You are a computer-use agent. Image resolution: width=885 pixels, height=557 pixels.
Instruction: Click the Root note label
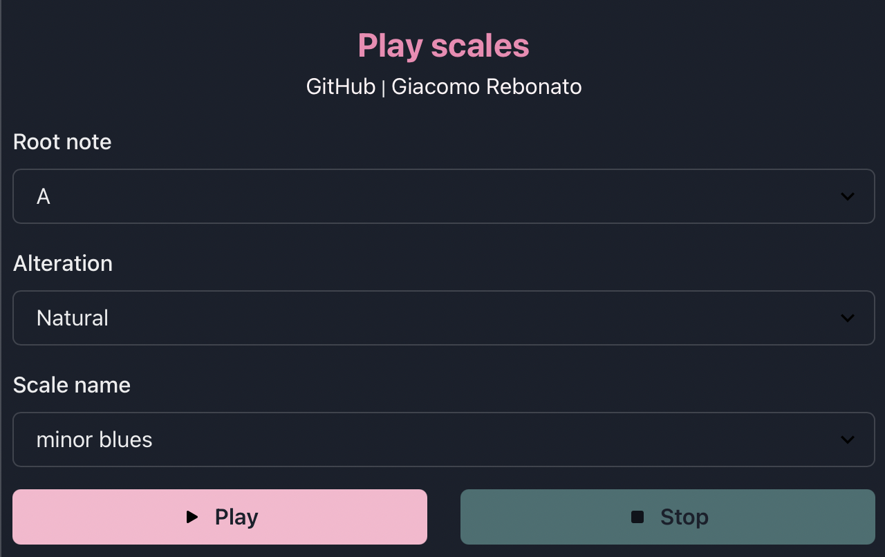[62, 142]
